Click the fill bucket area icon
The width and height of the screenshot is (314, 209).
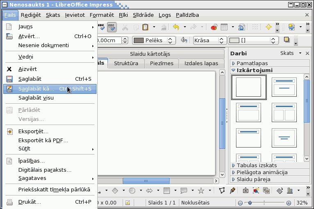tap(184, 40)
